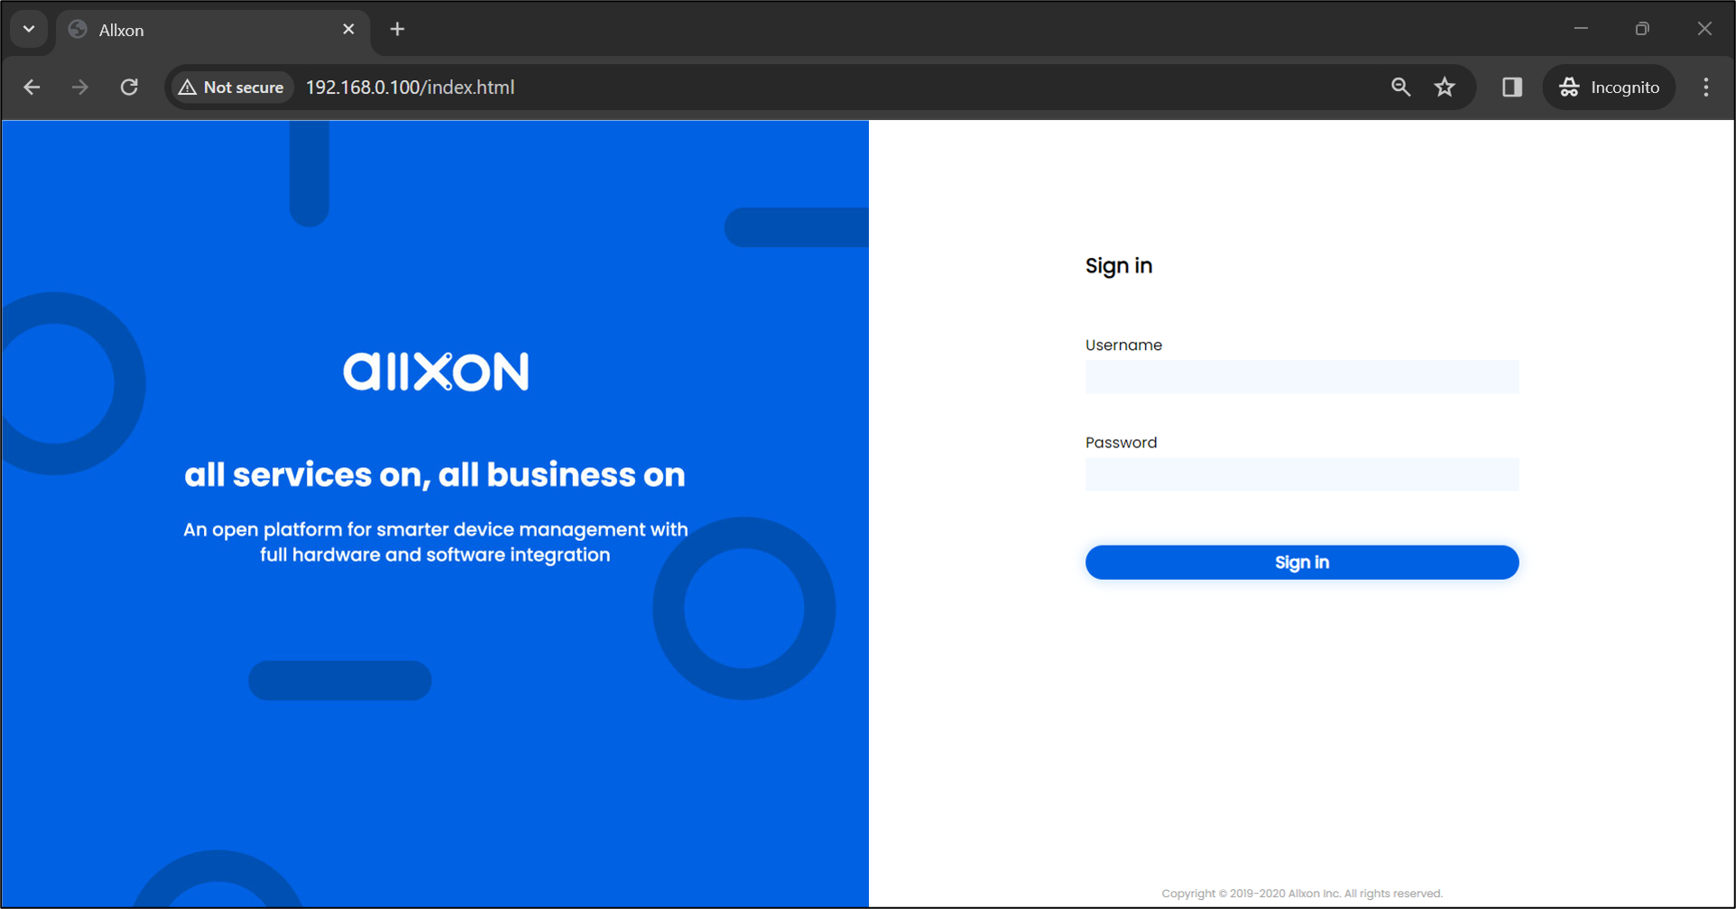
Task: Click the Allxon logo
Action: [436, 372]
